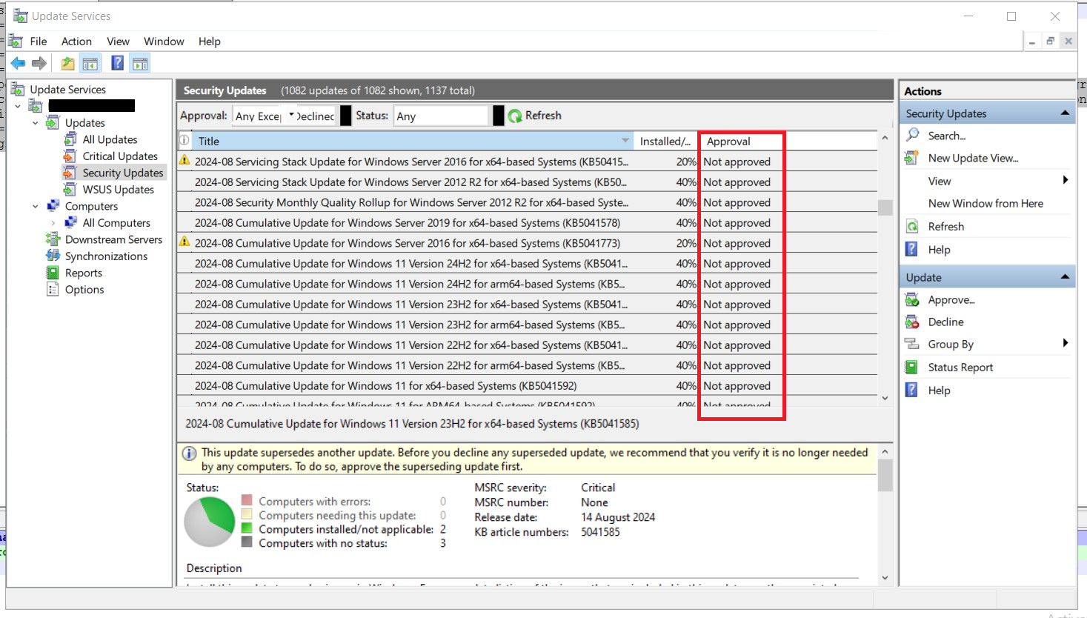Viewport: 1087px width, 618px height.
Task: Click the Decline icon in Actions pane
Action: point(912,322)
